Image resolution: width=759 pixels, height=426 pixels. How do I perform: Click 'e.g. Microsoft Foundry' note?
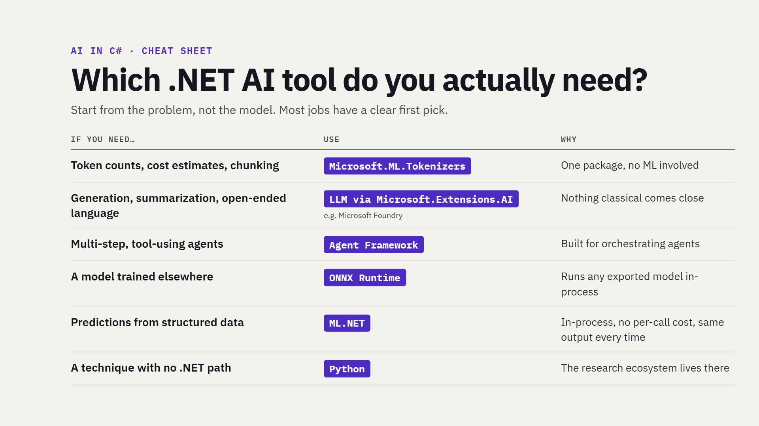(x=363, y=216)
